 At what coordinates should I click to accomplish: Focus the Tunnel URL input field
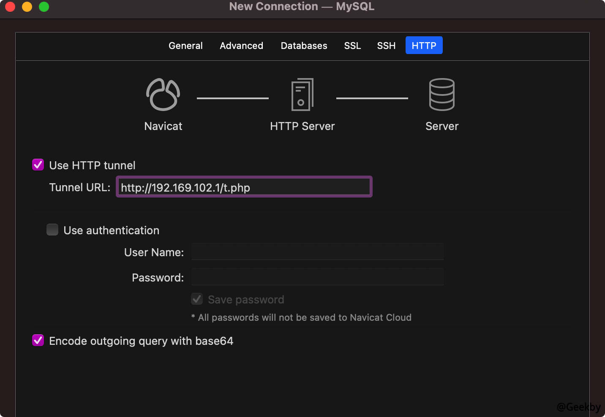[x=244, y=187]
